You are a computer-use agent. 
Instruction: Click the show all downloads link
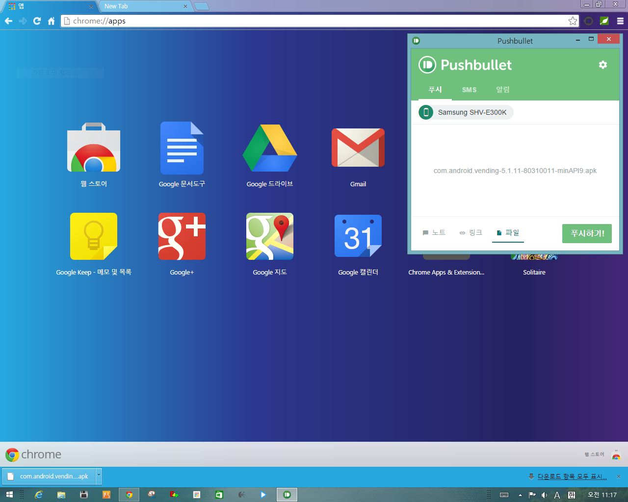[572, 477]
